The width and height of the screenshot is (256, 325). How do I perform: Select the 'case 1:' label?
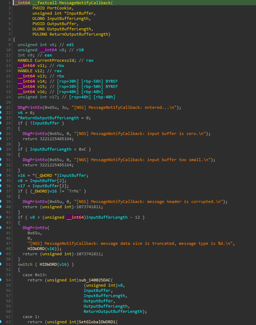click(31, 317)
